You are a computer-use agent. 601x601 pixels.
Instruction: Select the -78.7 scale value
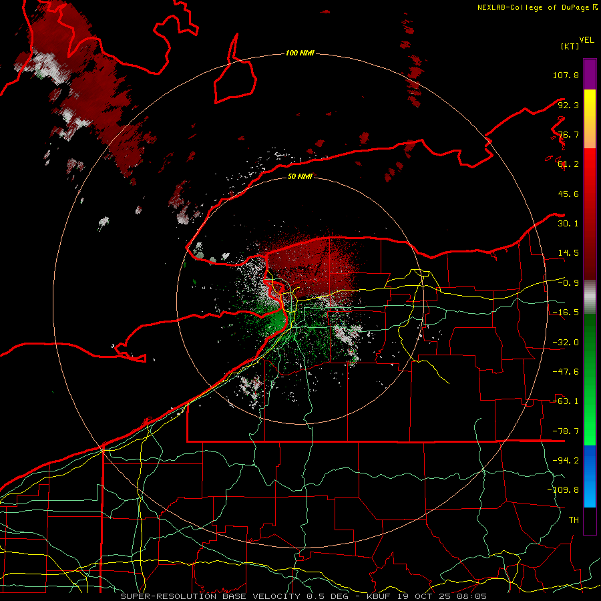click(x=566, y=431)
